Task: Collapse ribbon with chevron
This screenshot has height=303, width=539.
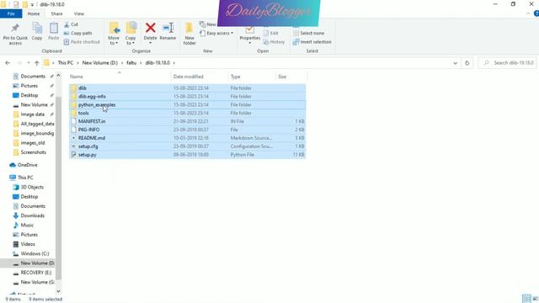Action: 528,13
